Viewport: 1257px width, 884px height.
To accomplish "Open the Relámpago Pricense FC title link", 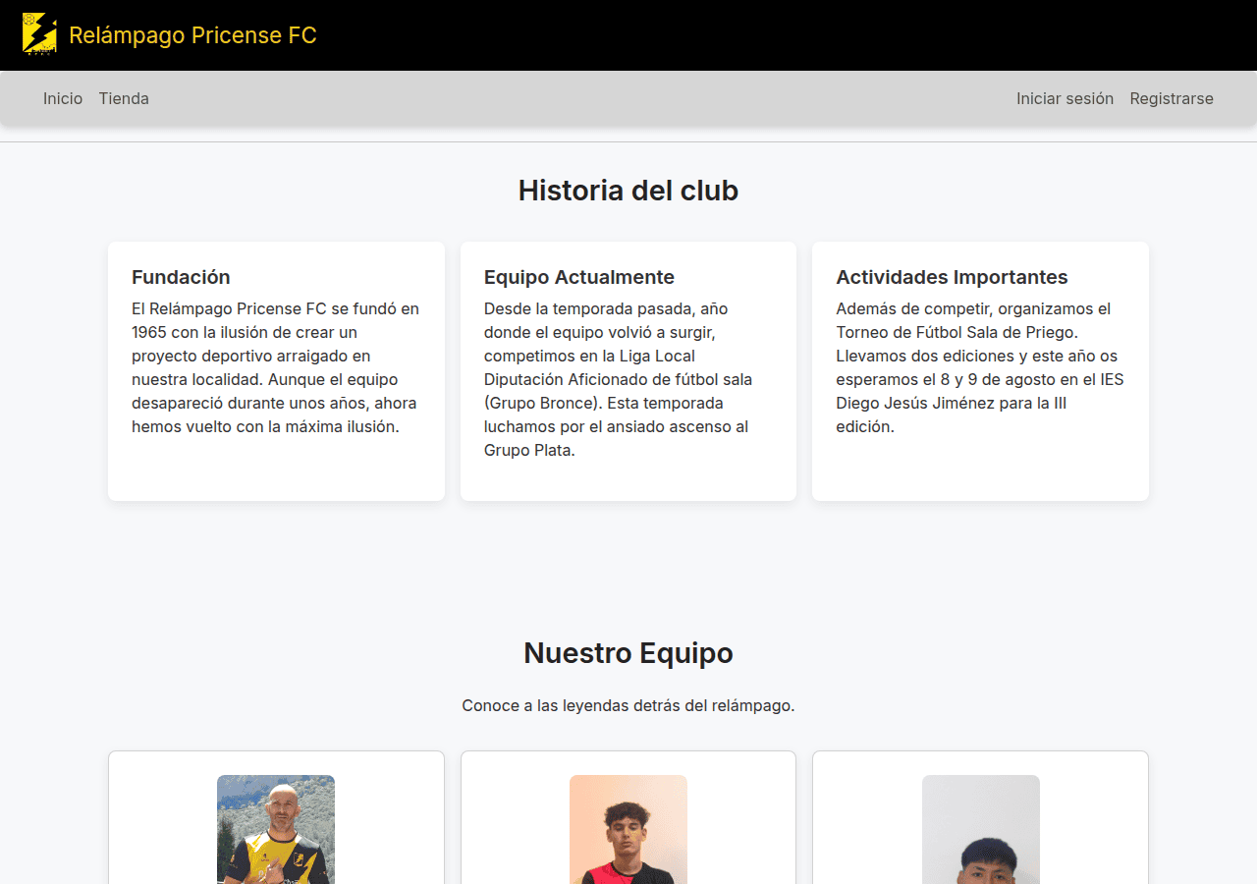I will (192, 35).
